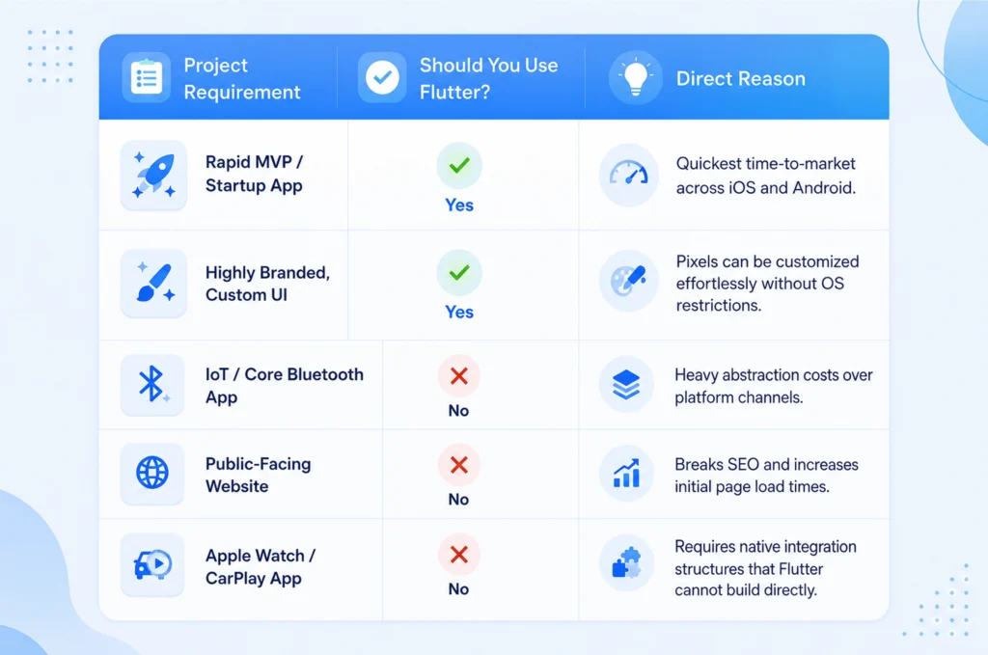Click the puzzle piece icon beside native integration
Image resolution: width=988 pixels, height=655 pixels.
(x=626, y=563)
